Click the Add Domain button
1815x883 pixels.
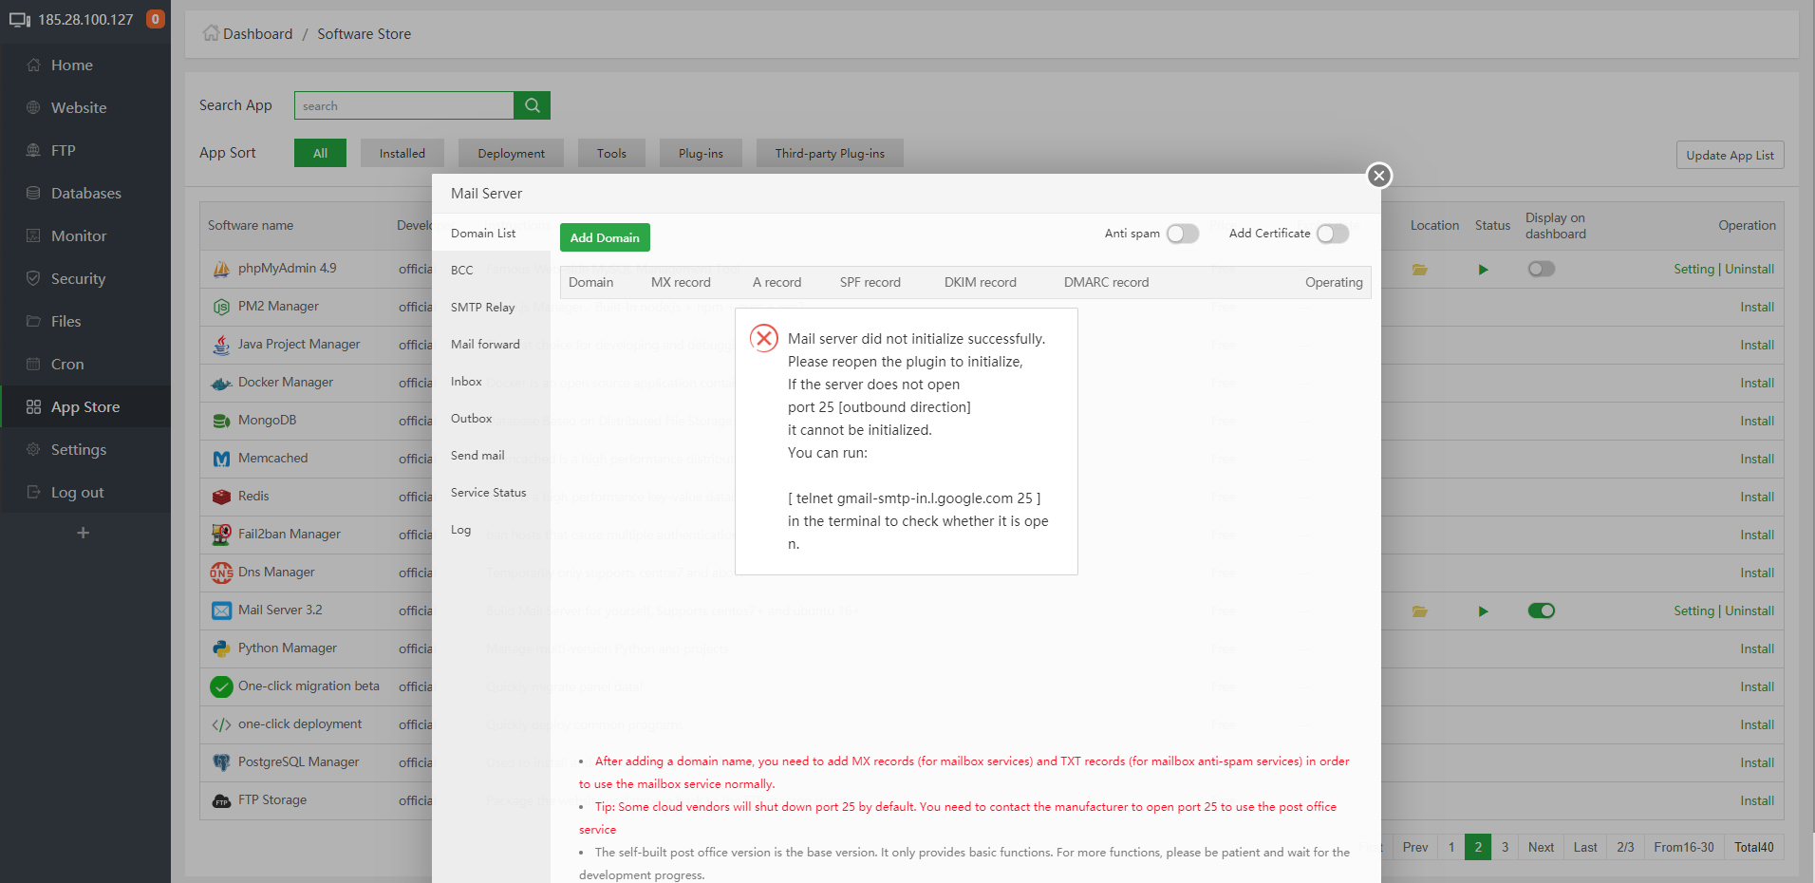pyautogui.click(x=605, y=237)
